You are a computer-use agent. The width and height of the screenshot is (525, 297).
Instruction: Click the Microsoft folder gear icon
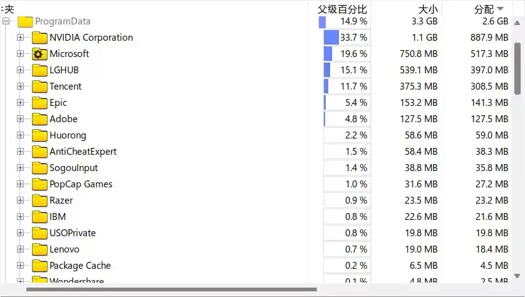click(x=39, y=54)
